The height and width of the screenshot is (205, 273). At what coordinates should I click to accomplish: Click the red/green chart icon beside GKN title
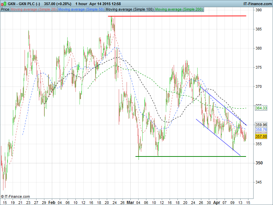[3, 3]
